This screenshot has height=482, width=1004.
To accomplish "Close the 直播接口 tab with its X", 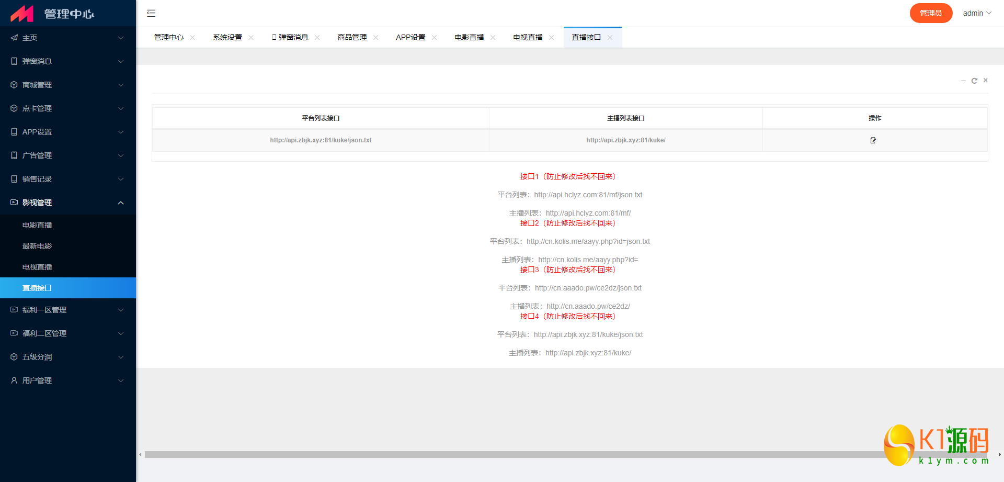I will point(610,38).
